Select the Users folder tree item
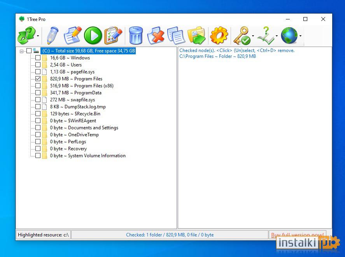This screenshot has width=345, height=257. point(66,65)
